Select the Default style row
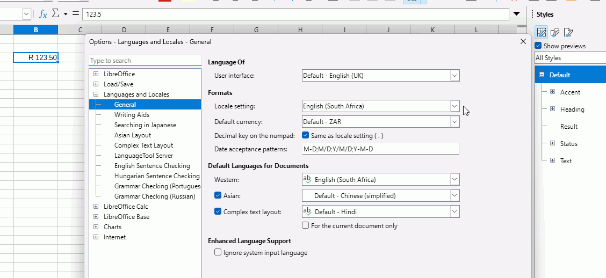Screen dimensions: 606x278 click(x=571, y=75)
